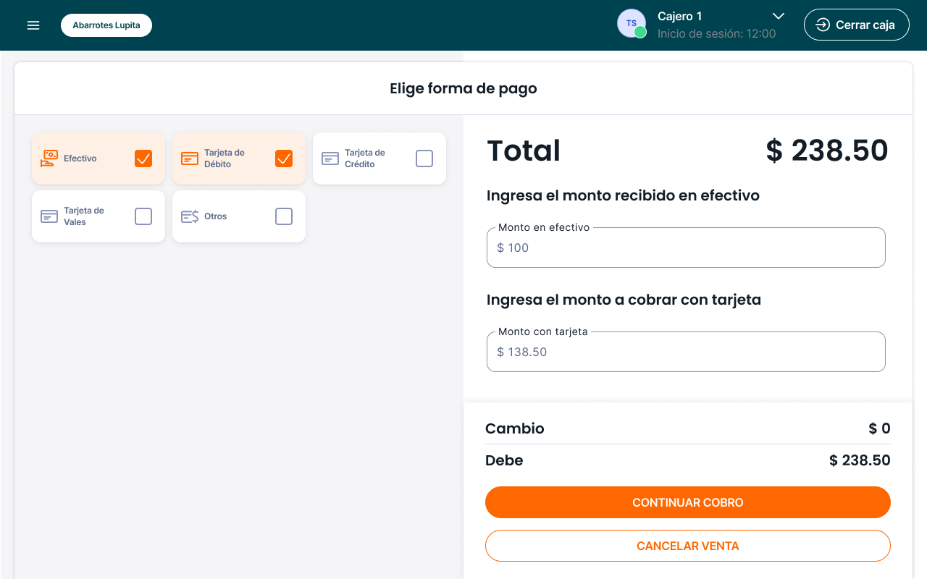Focus the Monto en efectivo field
Viewport: 927px width, 579px height.
tap(686, 248)
